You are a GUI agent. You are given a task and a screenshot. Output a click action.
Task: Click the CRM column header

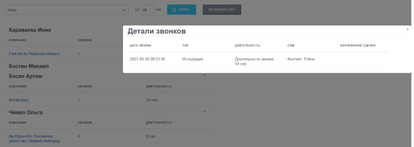pos(291,46)
